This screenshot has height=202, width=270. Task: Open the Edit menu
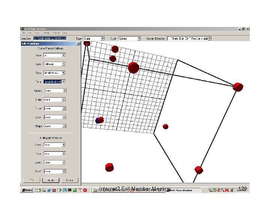pos(30,33)
